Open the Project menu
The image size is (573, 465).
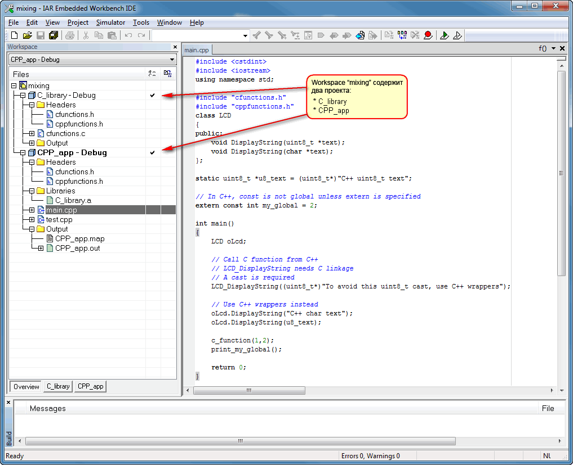coord(78,22)
